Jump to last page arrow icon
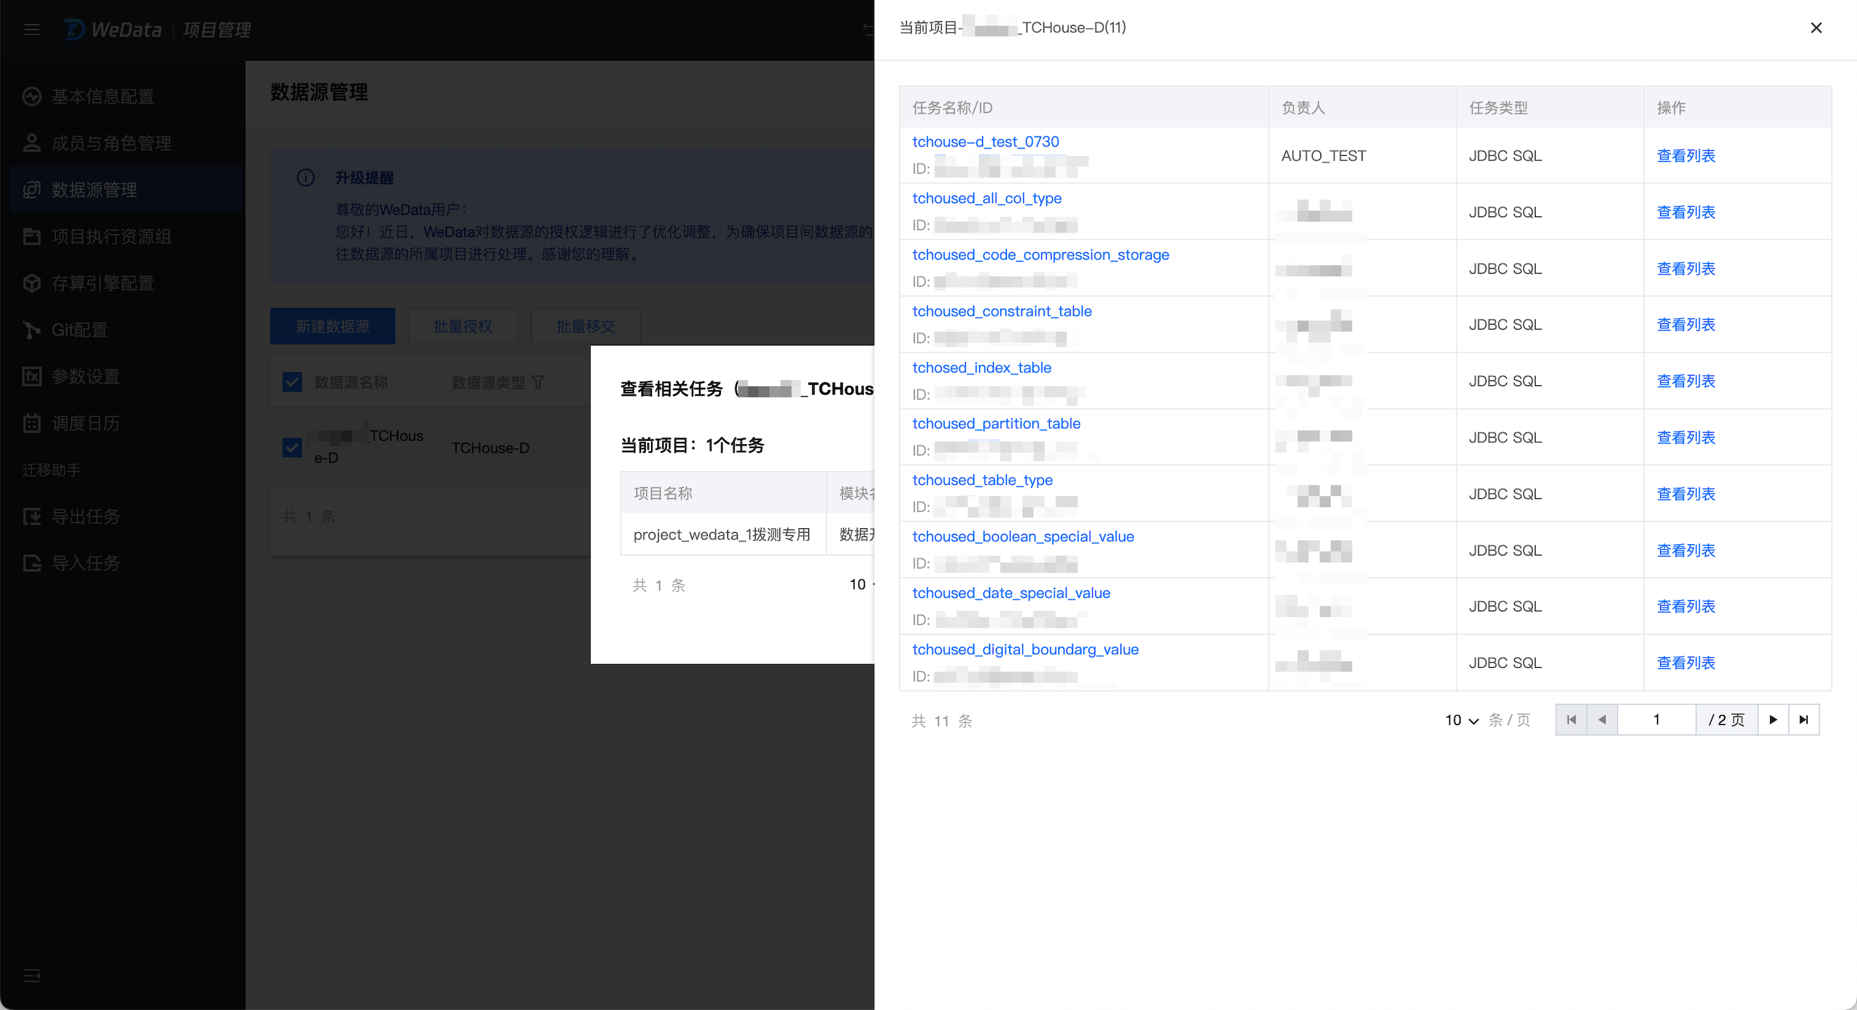The height and width of the screenshot is (1010, 1857). (1804, 719)
